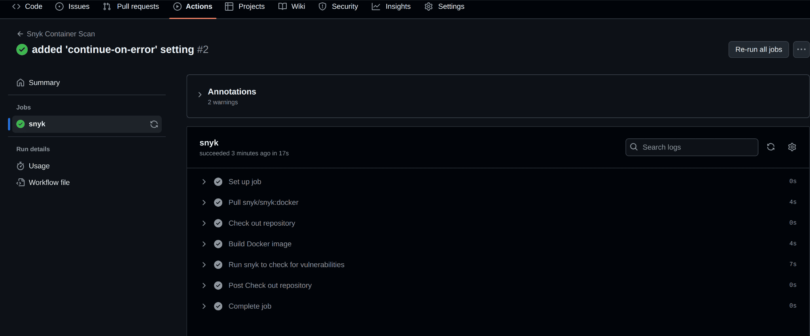Screen dimensions: 810x336
Task: Click the Pull snyk/snyk:docker status checkmark
Action: pos(218,202)
